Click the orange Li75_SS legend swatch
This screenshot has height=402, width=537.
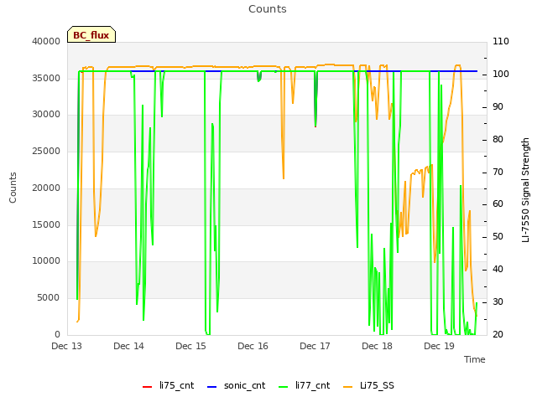tap(347, 387)
